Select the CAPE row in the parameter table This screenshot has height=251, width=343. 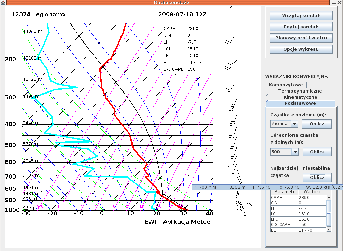point(298,197)
